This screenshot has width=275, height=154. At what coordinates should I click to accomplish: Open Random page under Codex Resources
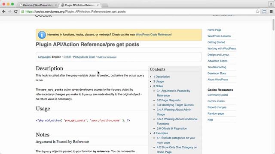(216, 113)
